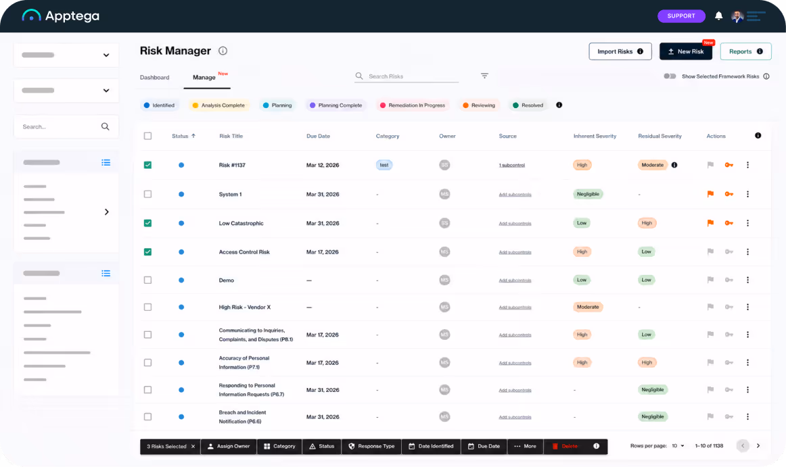
Task: Open the rows per page dropdown
Action: [x=678, y=445]
